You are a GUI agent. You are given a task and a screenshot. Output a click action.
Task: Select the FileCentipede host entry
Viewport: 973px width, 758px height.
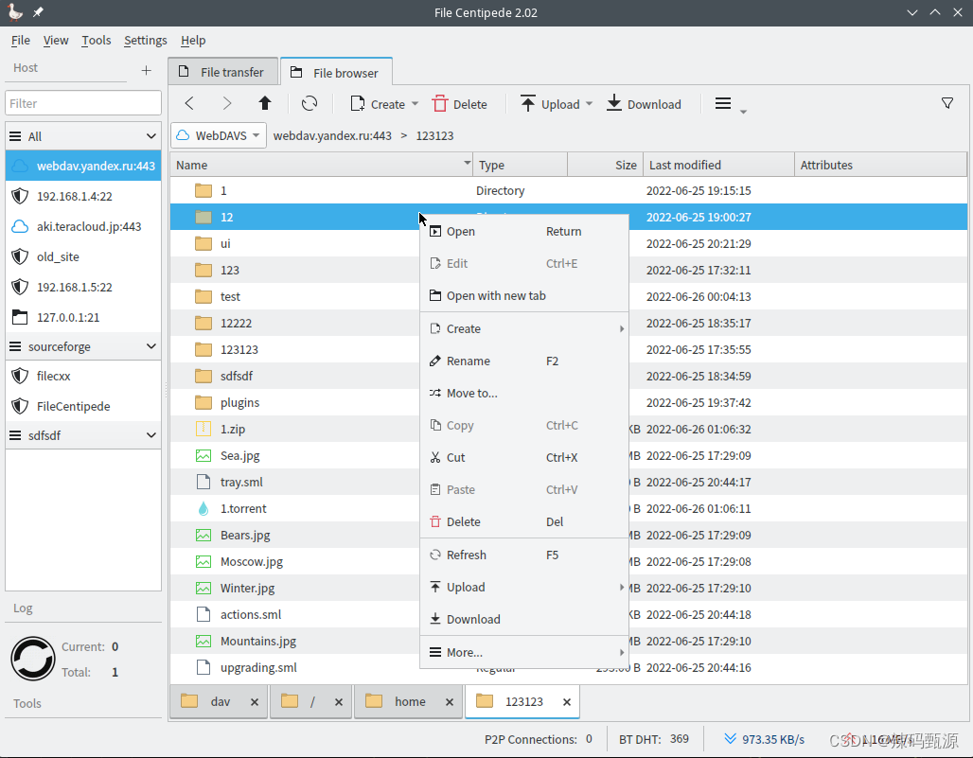pyautogui.click(x=83, y=406)
